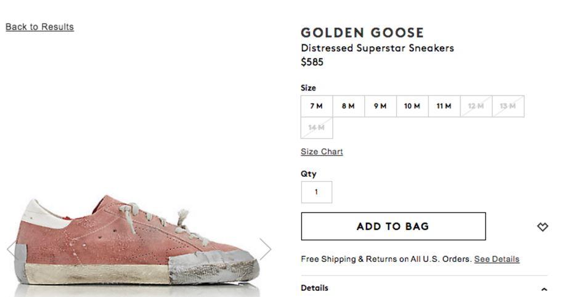Screen dimensions: 562x297
Task: Show next product image with right arrow
Action: pyautogui.click(x=265, y=249)
